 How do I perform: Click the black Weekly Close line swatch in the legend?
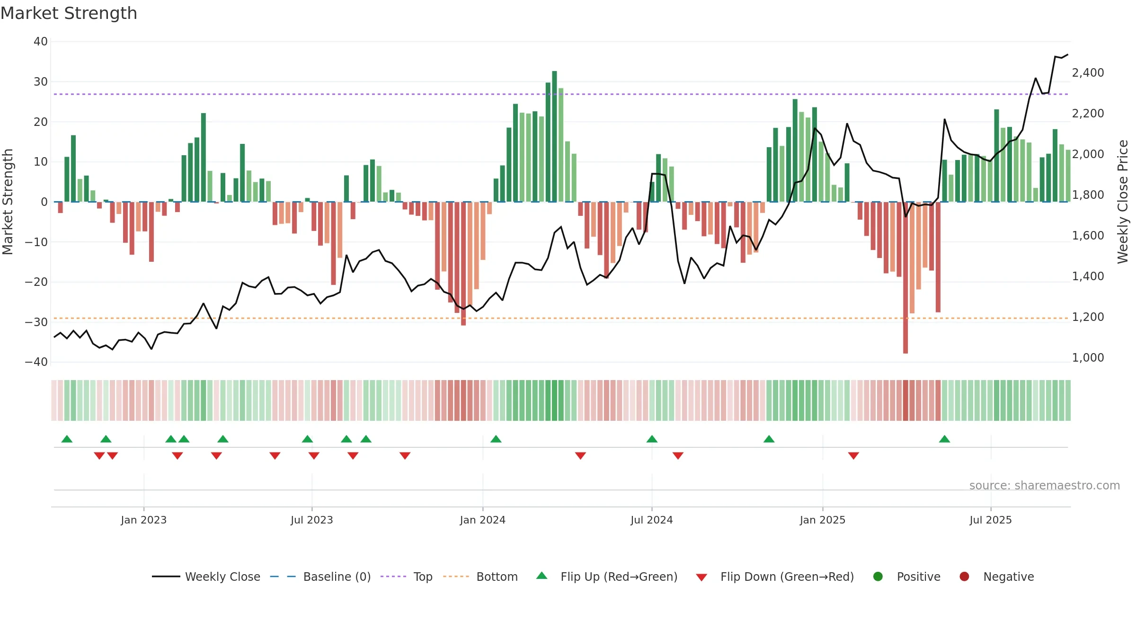166,577
